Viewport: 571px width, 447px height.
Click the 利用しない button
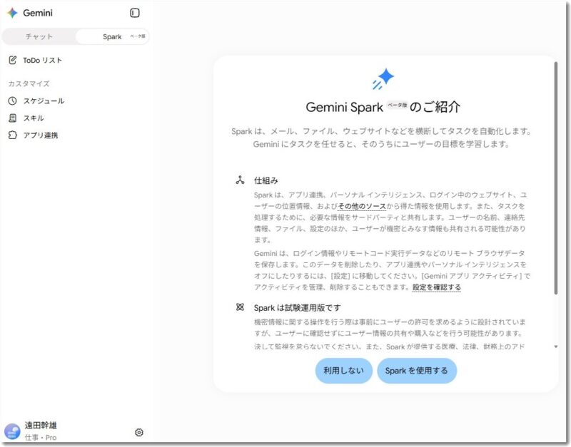click(344, 371)
